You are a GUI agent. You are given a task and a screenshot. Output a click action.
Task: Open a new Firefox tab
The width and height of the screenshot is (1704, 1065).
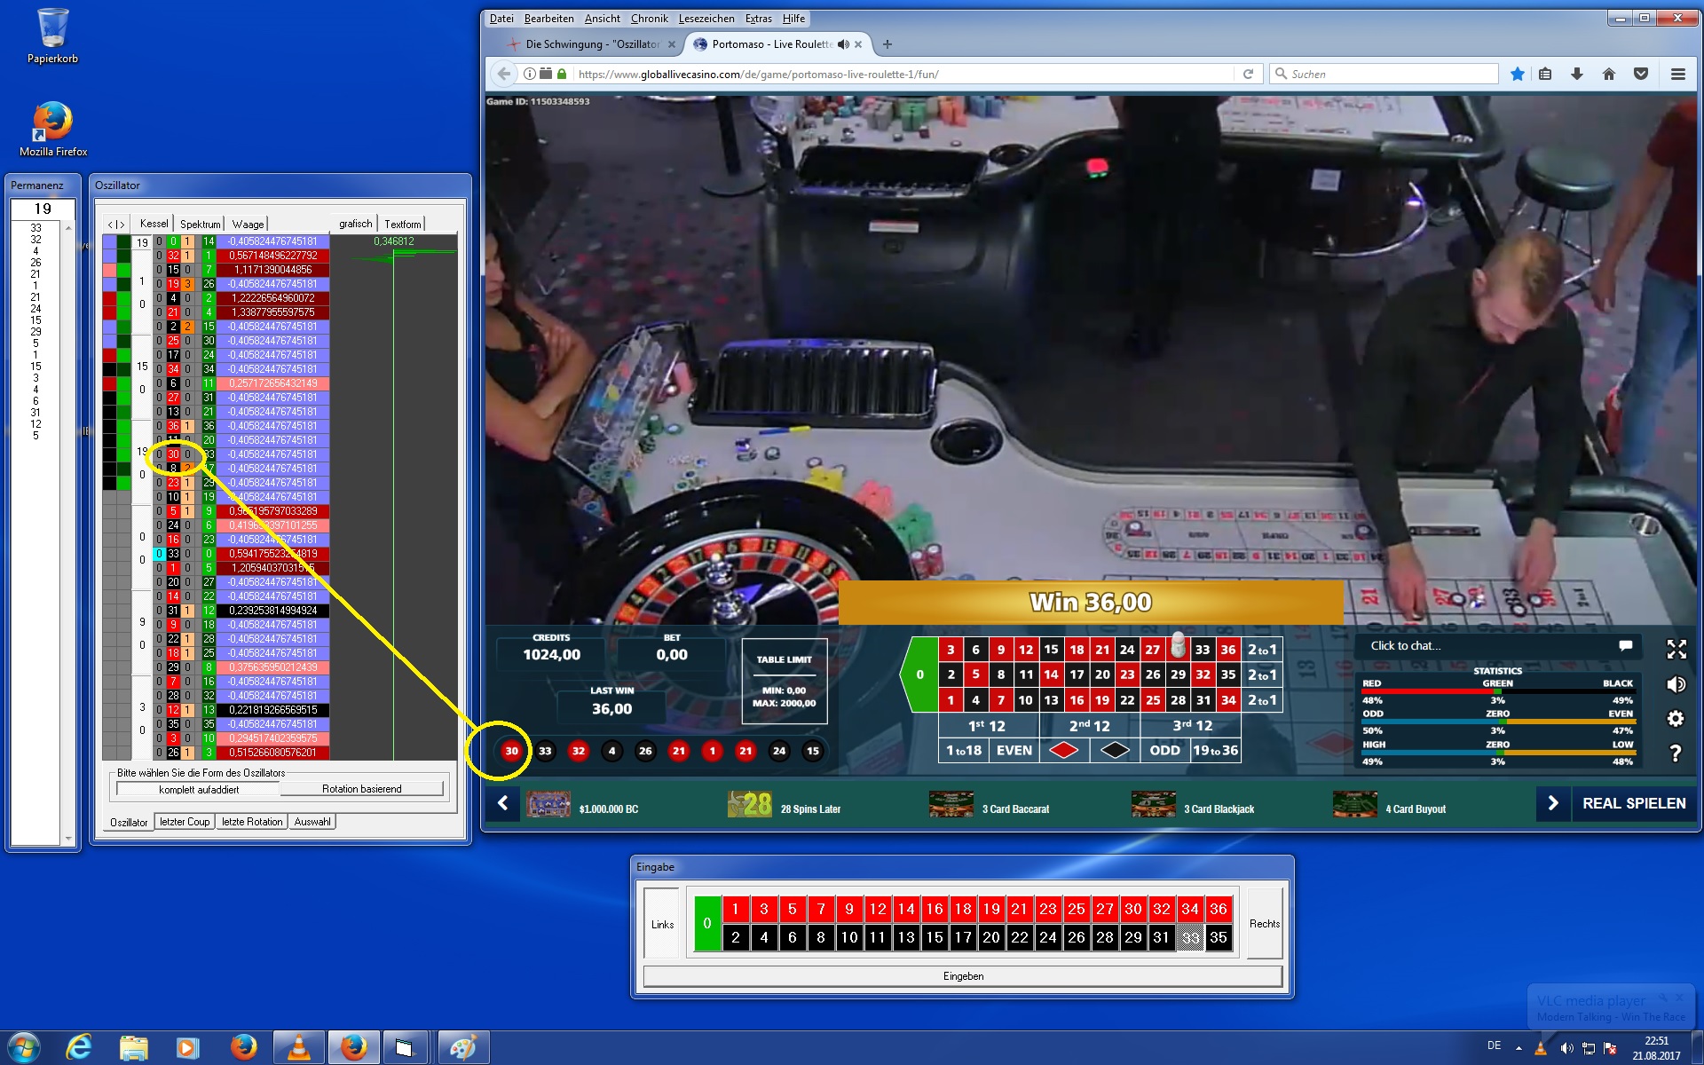click(x=887, y=44)
